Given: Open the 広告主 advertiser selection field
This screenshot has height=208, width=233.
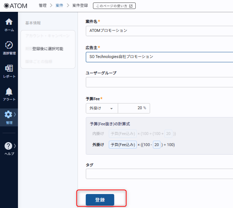Looking at the screenshot, I should tap(159, 57).
